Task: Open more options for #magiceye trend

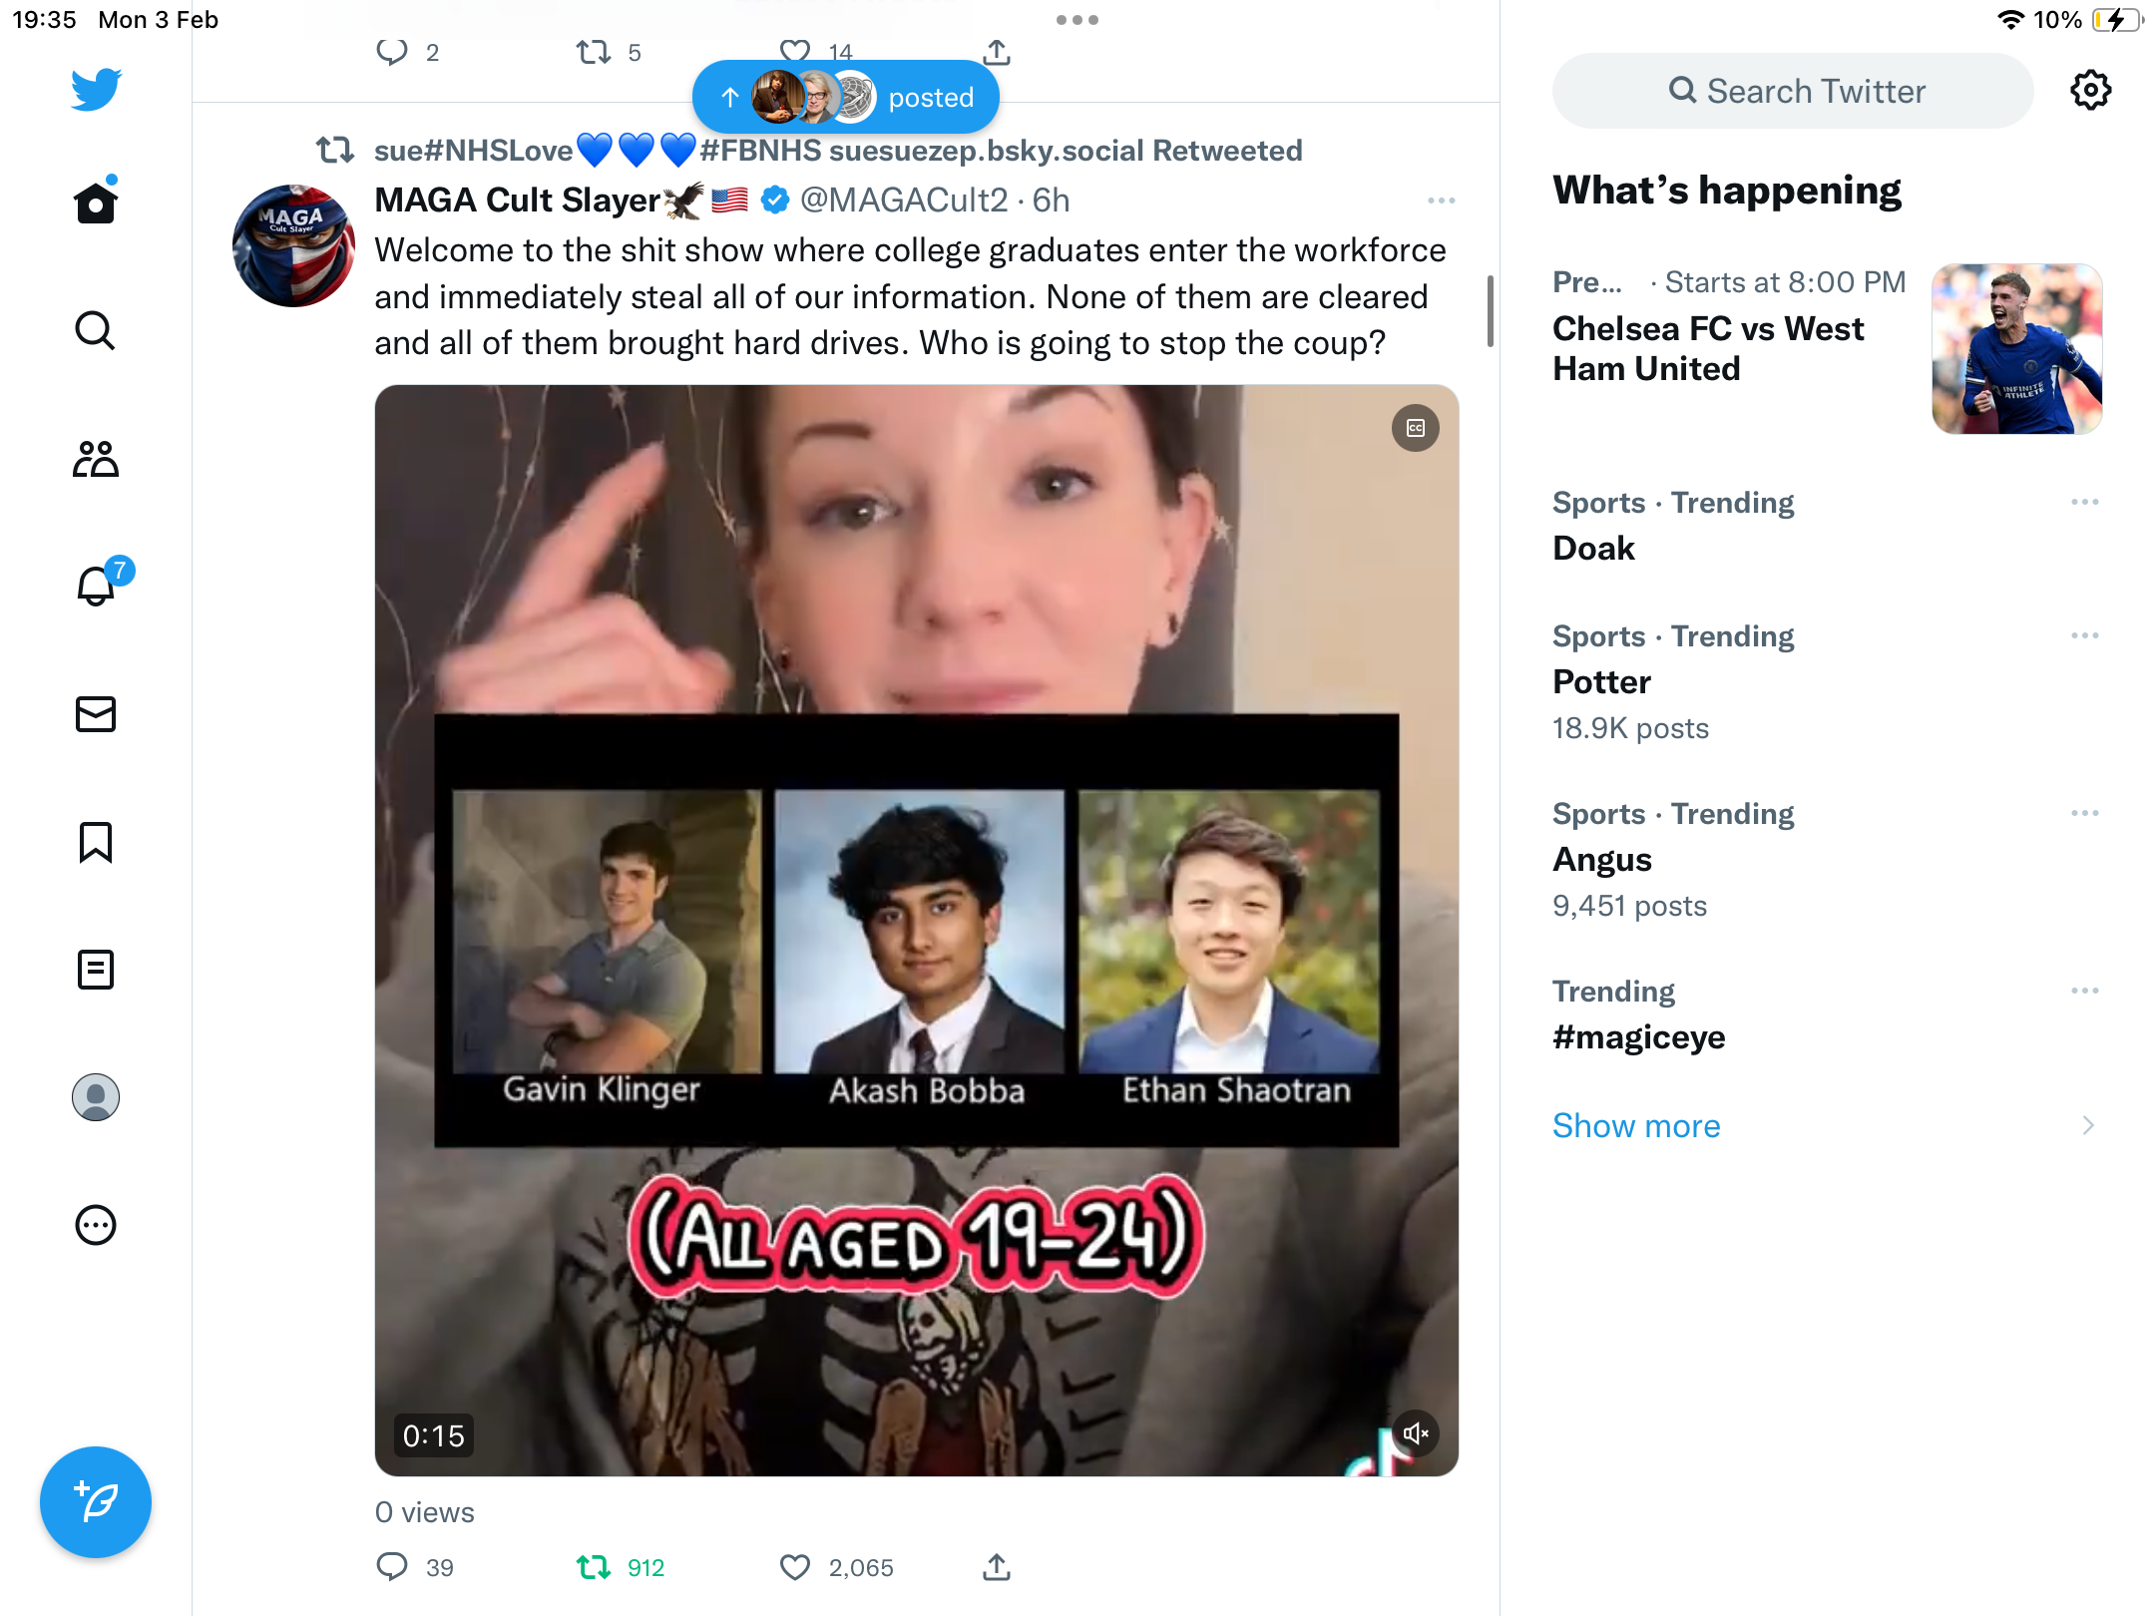Action: tap(2084, 991)
